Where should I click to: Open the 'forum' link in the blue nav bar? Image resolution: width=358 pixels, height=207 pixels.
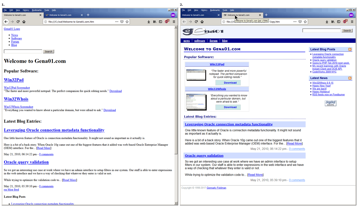coord(213,41)
